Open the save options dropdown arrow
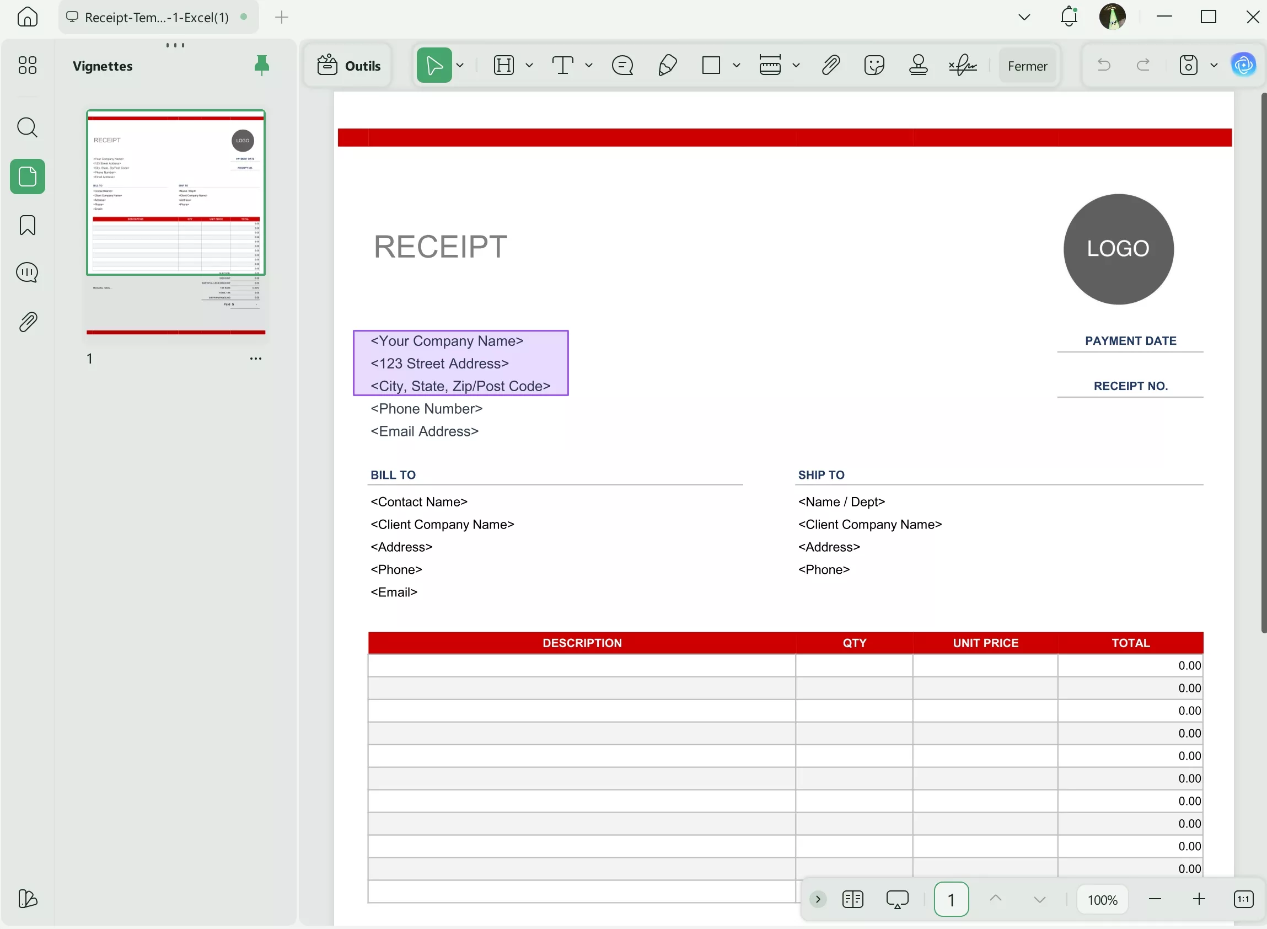 (1214, 66)
